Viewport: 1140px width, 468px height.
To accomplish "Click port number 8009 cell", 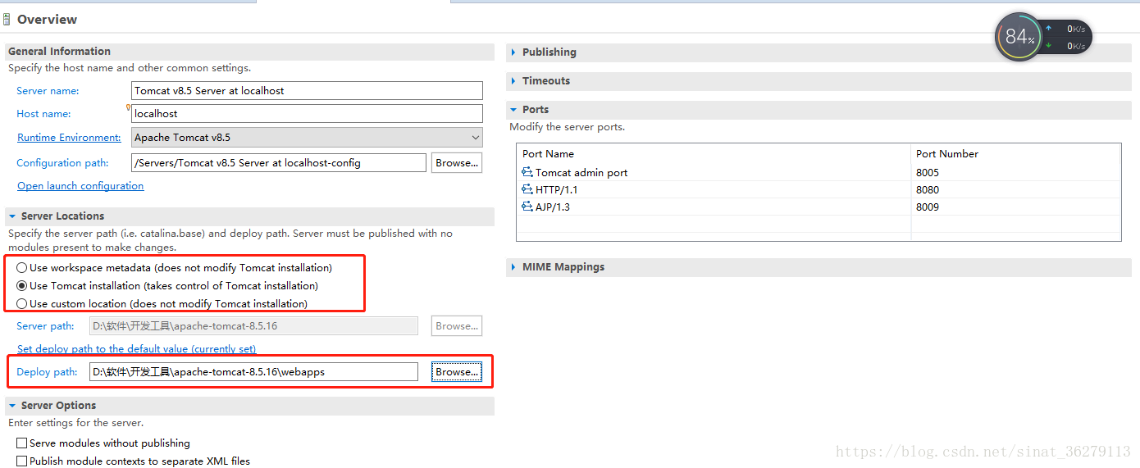I will (928, 207).
